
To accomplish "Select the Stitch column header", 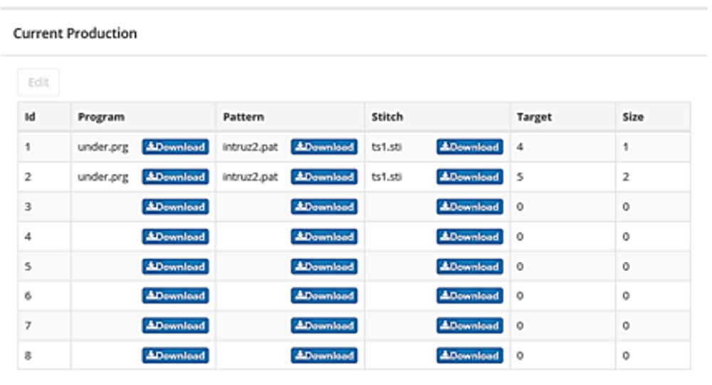I will point(387,117).
